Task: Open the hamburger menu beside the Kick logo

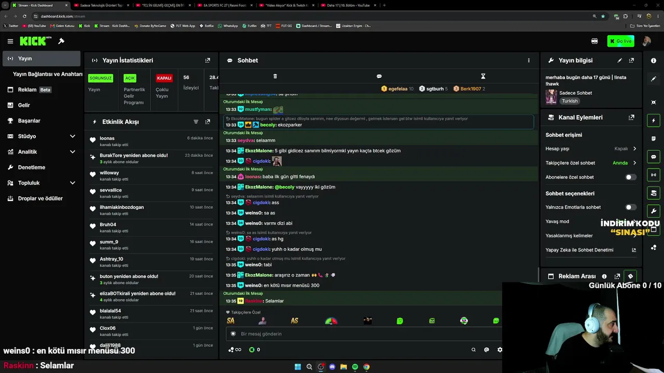Action: tap(10, 41)
